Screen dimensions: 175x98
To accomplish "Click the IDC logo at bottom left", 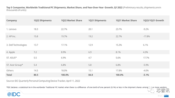I will (14, 94).
